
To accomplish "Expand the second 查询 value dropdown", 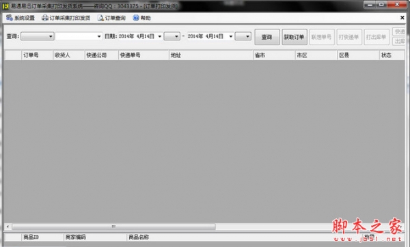I will (x=99, y=36).
